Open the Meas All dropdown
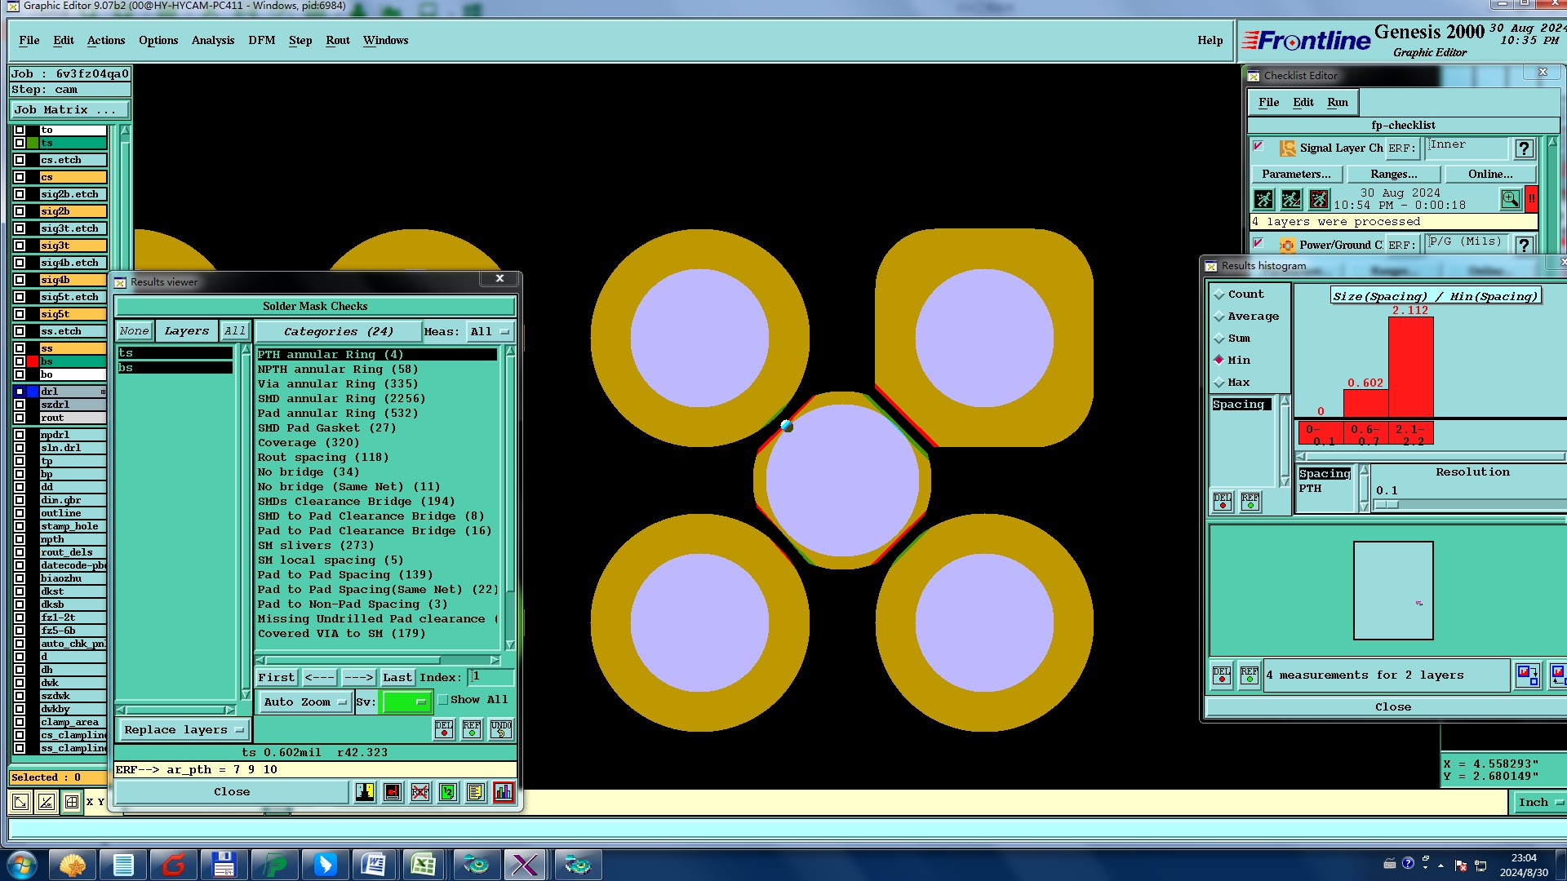This screenshot has width=1567, height=881. click(x=489, y=332)
